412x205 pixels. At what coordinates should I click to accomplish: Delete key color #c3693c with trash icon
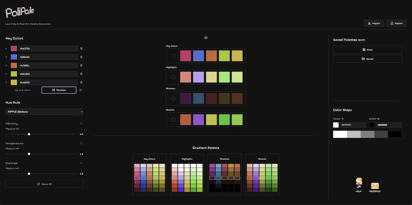pos(81,65)
